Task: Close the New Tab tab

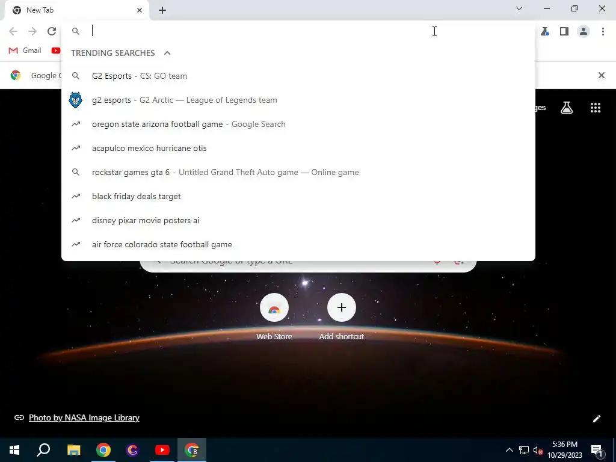Action: [x=140, y=10]
